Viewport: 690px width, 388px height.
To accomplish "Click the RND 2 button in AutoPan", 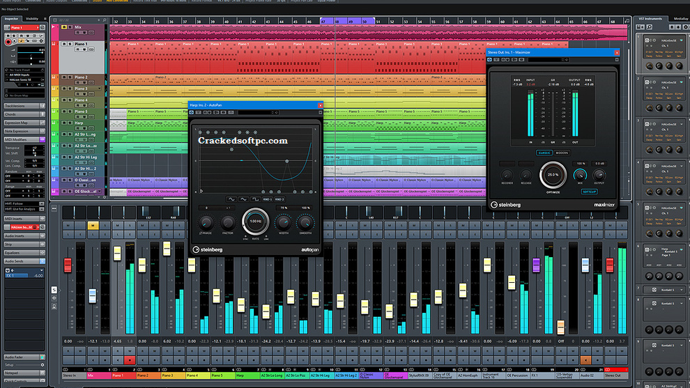I will (279, 199).
